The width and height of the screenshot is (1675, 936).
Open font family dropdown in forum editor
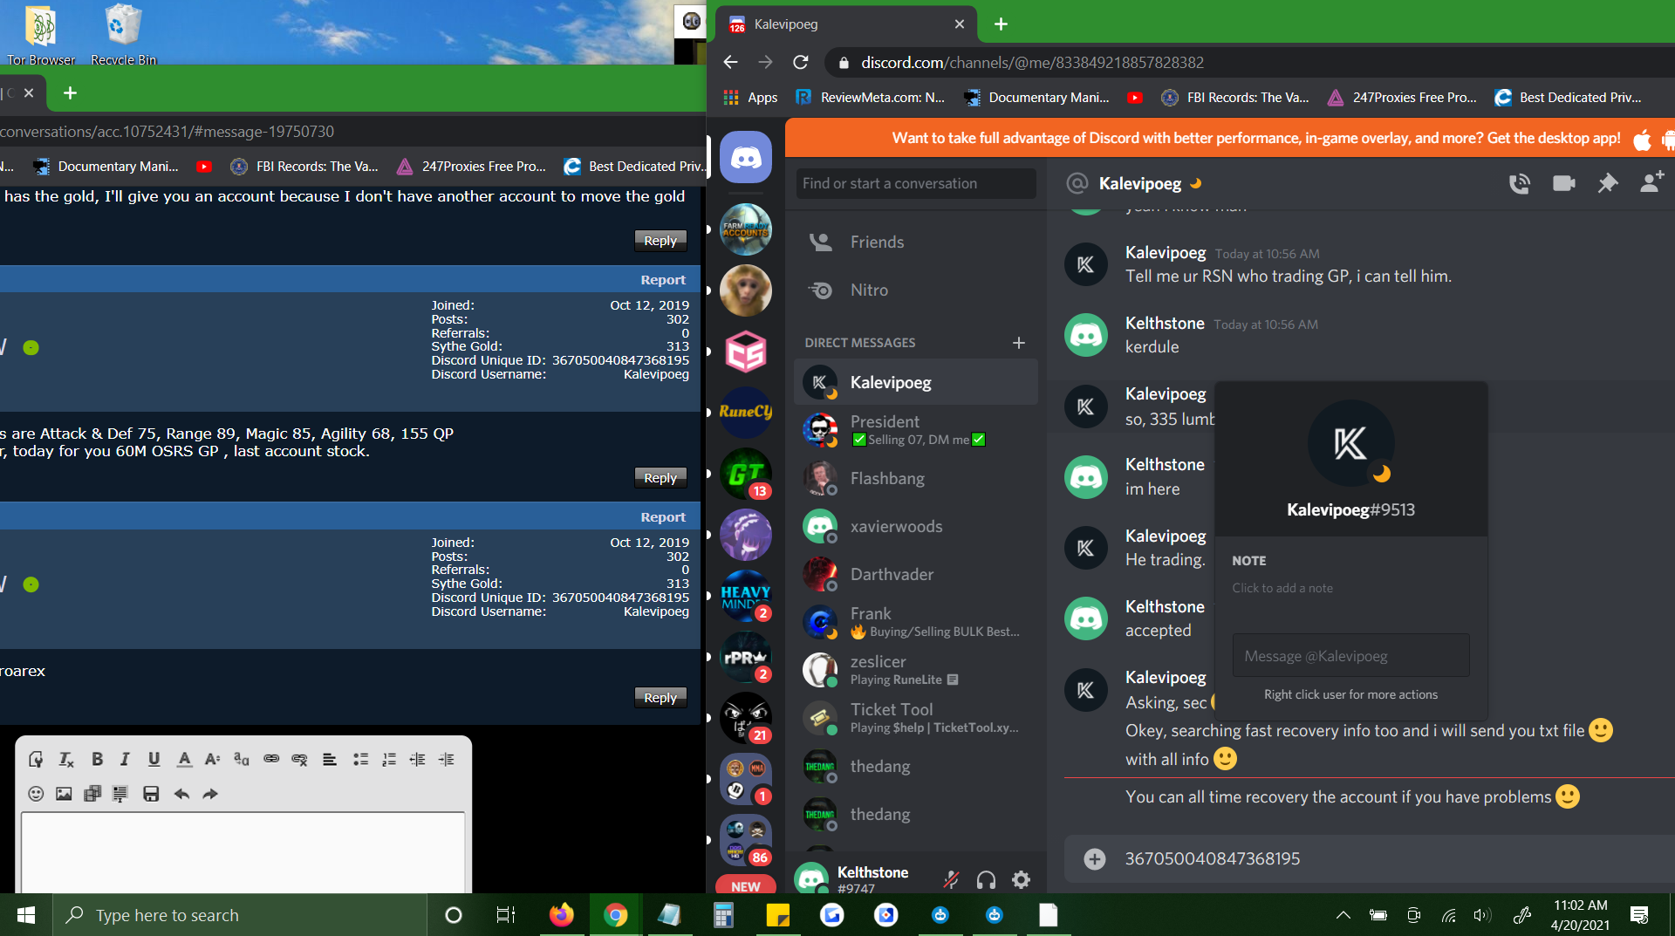point(242,760)
